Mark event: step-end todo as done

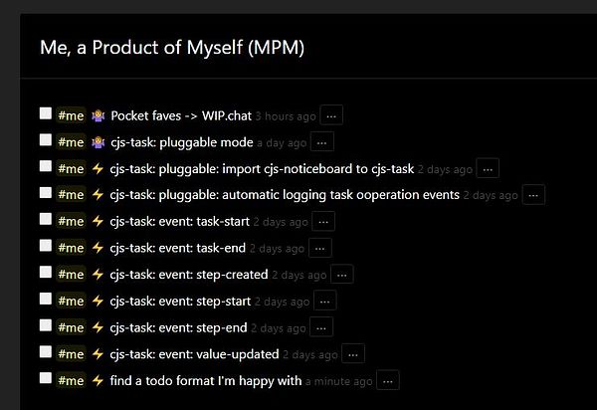click(46, 325)
